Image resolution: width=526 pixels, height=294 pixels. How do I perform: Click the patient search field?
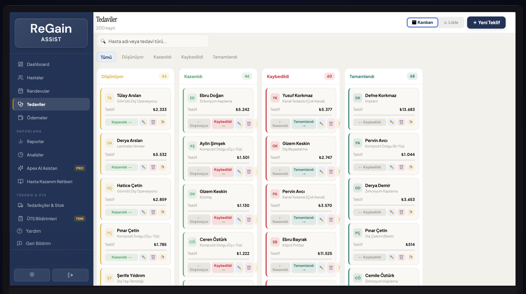point(152,41)
